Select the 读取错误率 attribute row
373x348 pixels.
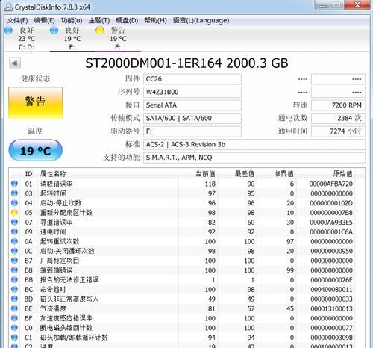click(186, 184)
